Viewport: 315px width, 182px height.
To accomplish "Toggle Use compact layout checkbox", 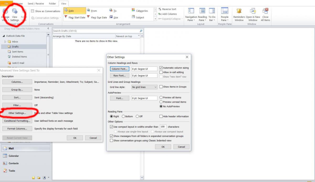I will (112, 127).
